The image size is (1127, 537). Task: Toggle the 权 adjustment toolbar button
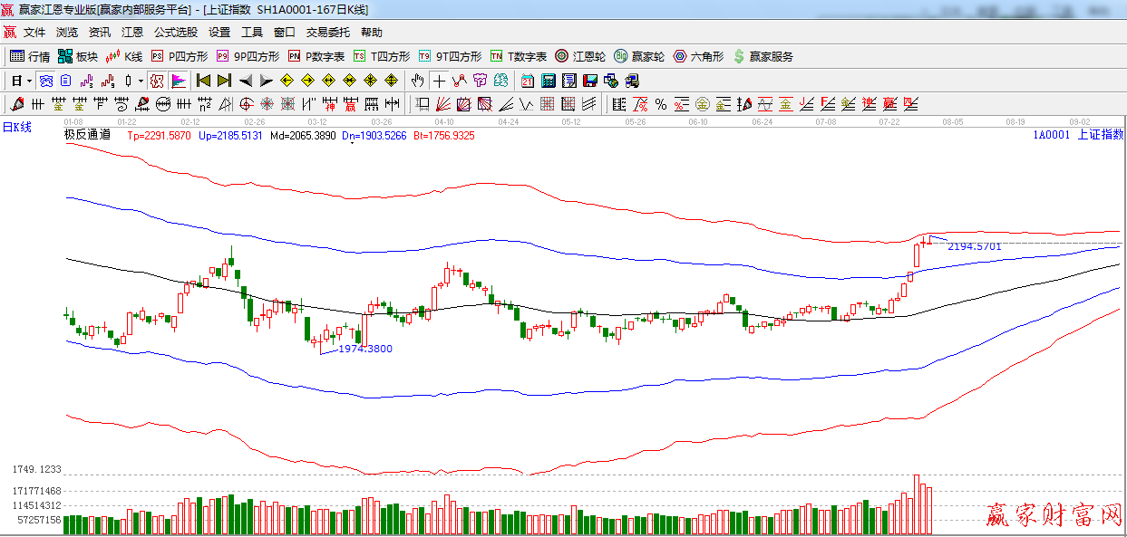[x=157, y=81]
